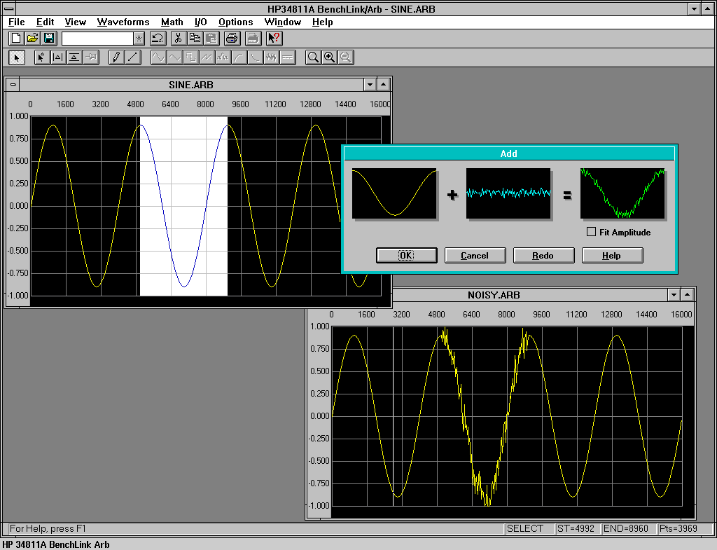Open the View menu
Viewport: 717px width, 550px height.
[x=76, y=22]
